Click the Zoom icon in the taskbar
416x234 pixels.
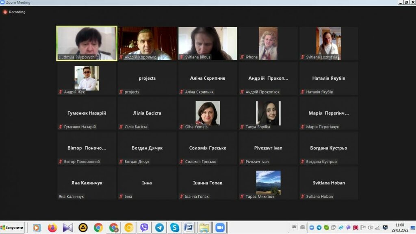point(220,228)
